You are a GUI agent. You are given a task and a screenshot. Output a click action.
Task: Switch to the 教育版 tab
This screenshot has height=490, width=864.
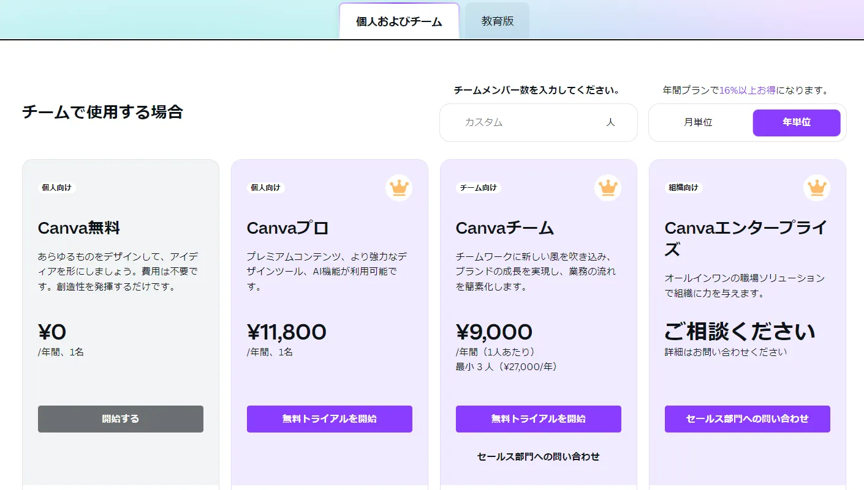[498, 21]
